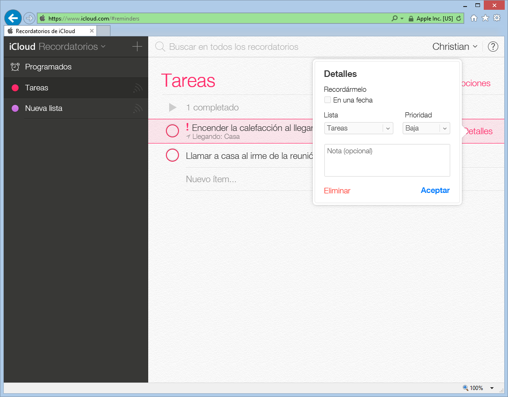Open a new blank browser tab
This screenshot has height=397, width=508.
click(x=103, y=31)
